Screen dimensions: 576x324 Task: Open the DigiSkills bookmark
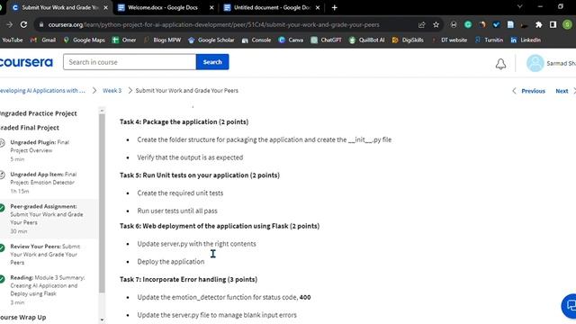[408, 40]
